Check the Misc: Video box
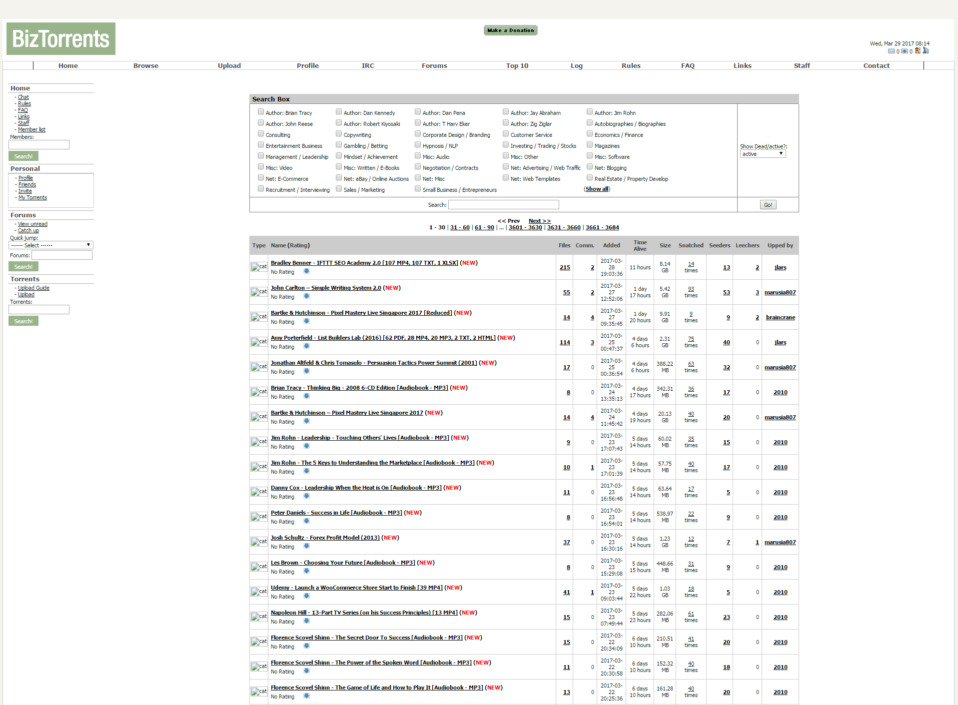This screenshot has height=705, width=958. 261,167
